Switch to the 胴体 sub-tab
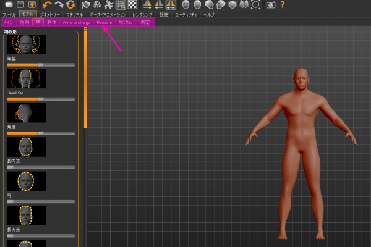371x247 pixels. point(51,22)
